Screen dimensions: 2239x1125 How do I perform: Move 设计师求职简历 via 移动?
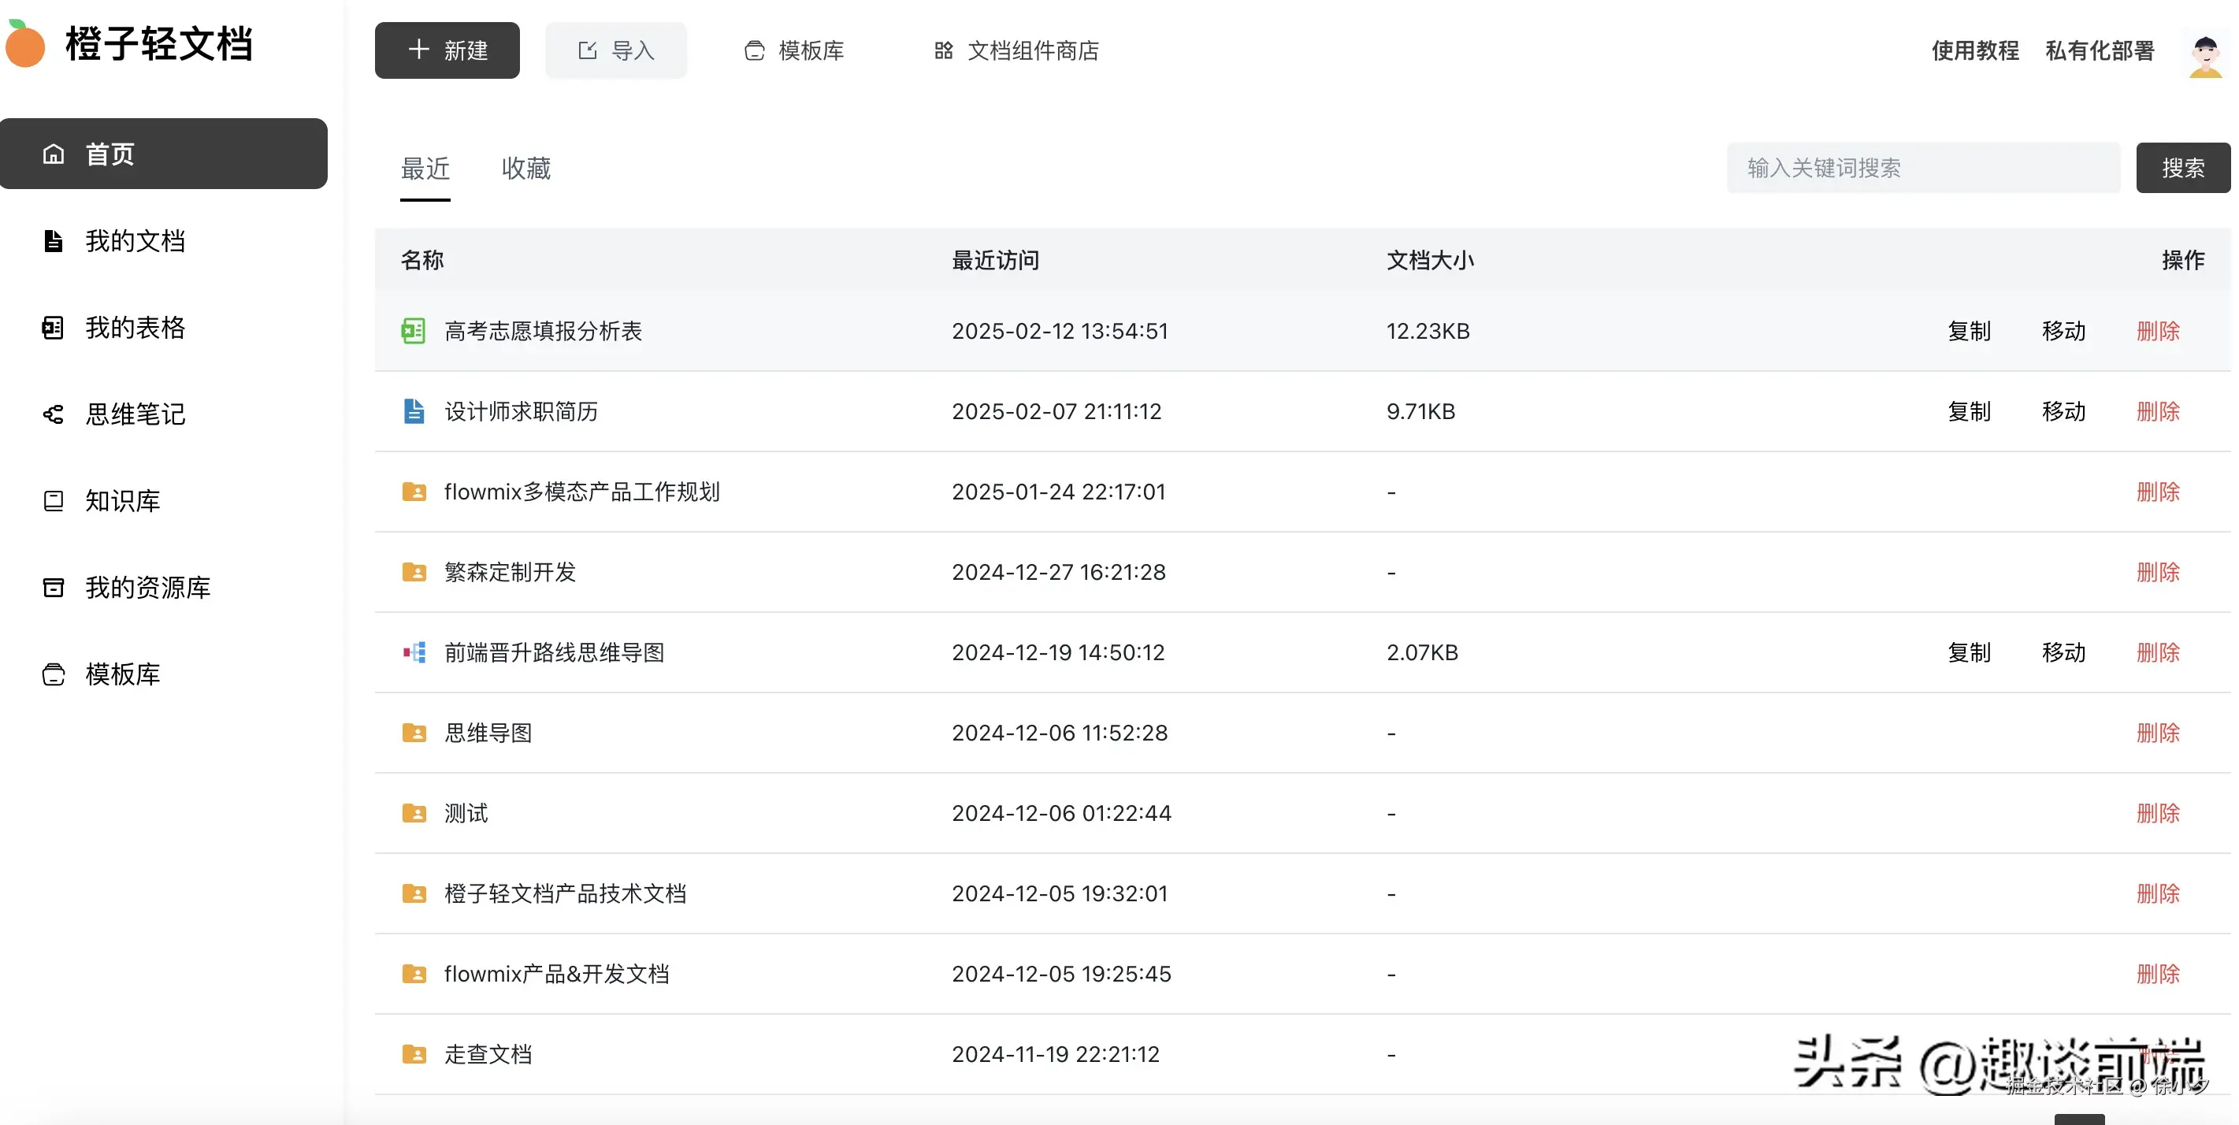coord(2063,411)
